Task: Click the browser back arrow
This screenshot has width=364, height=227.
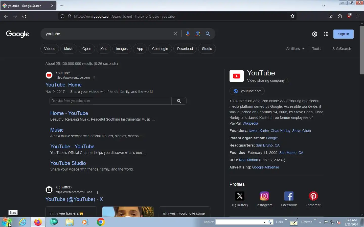Action: 6,16
